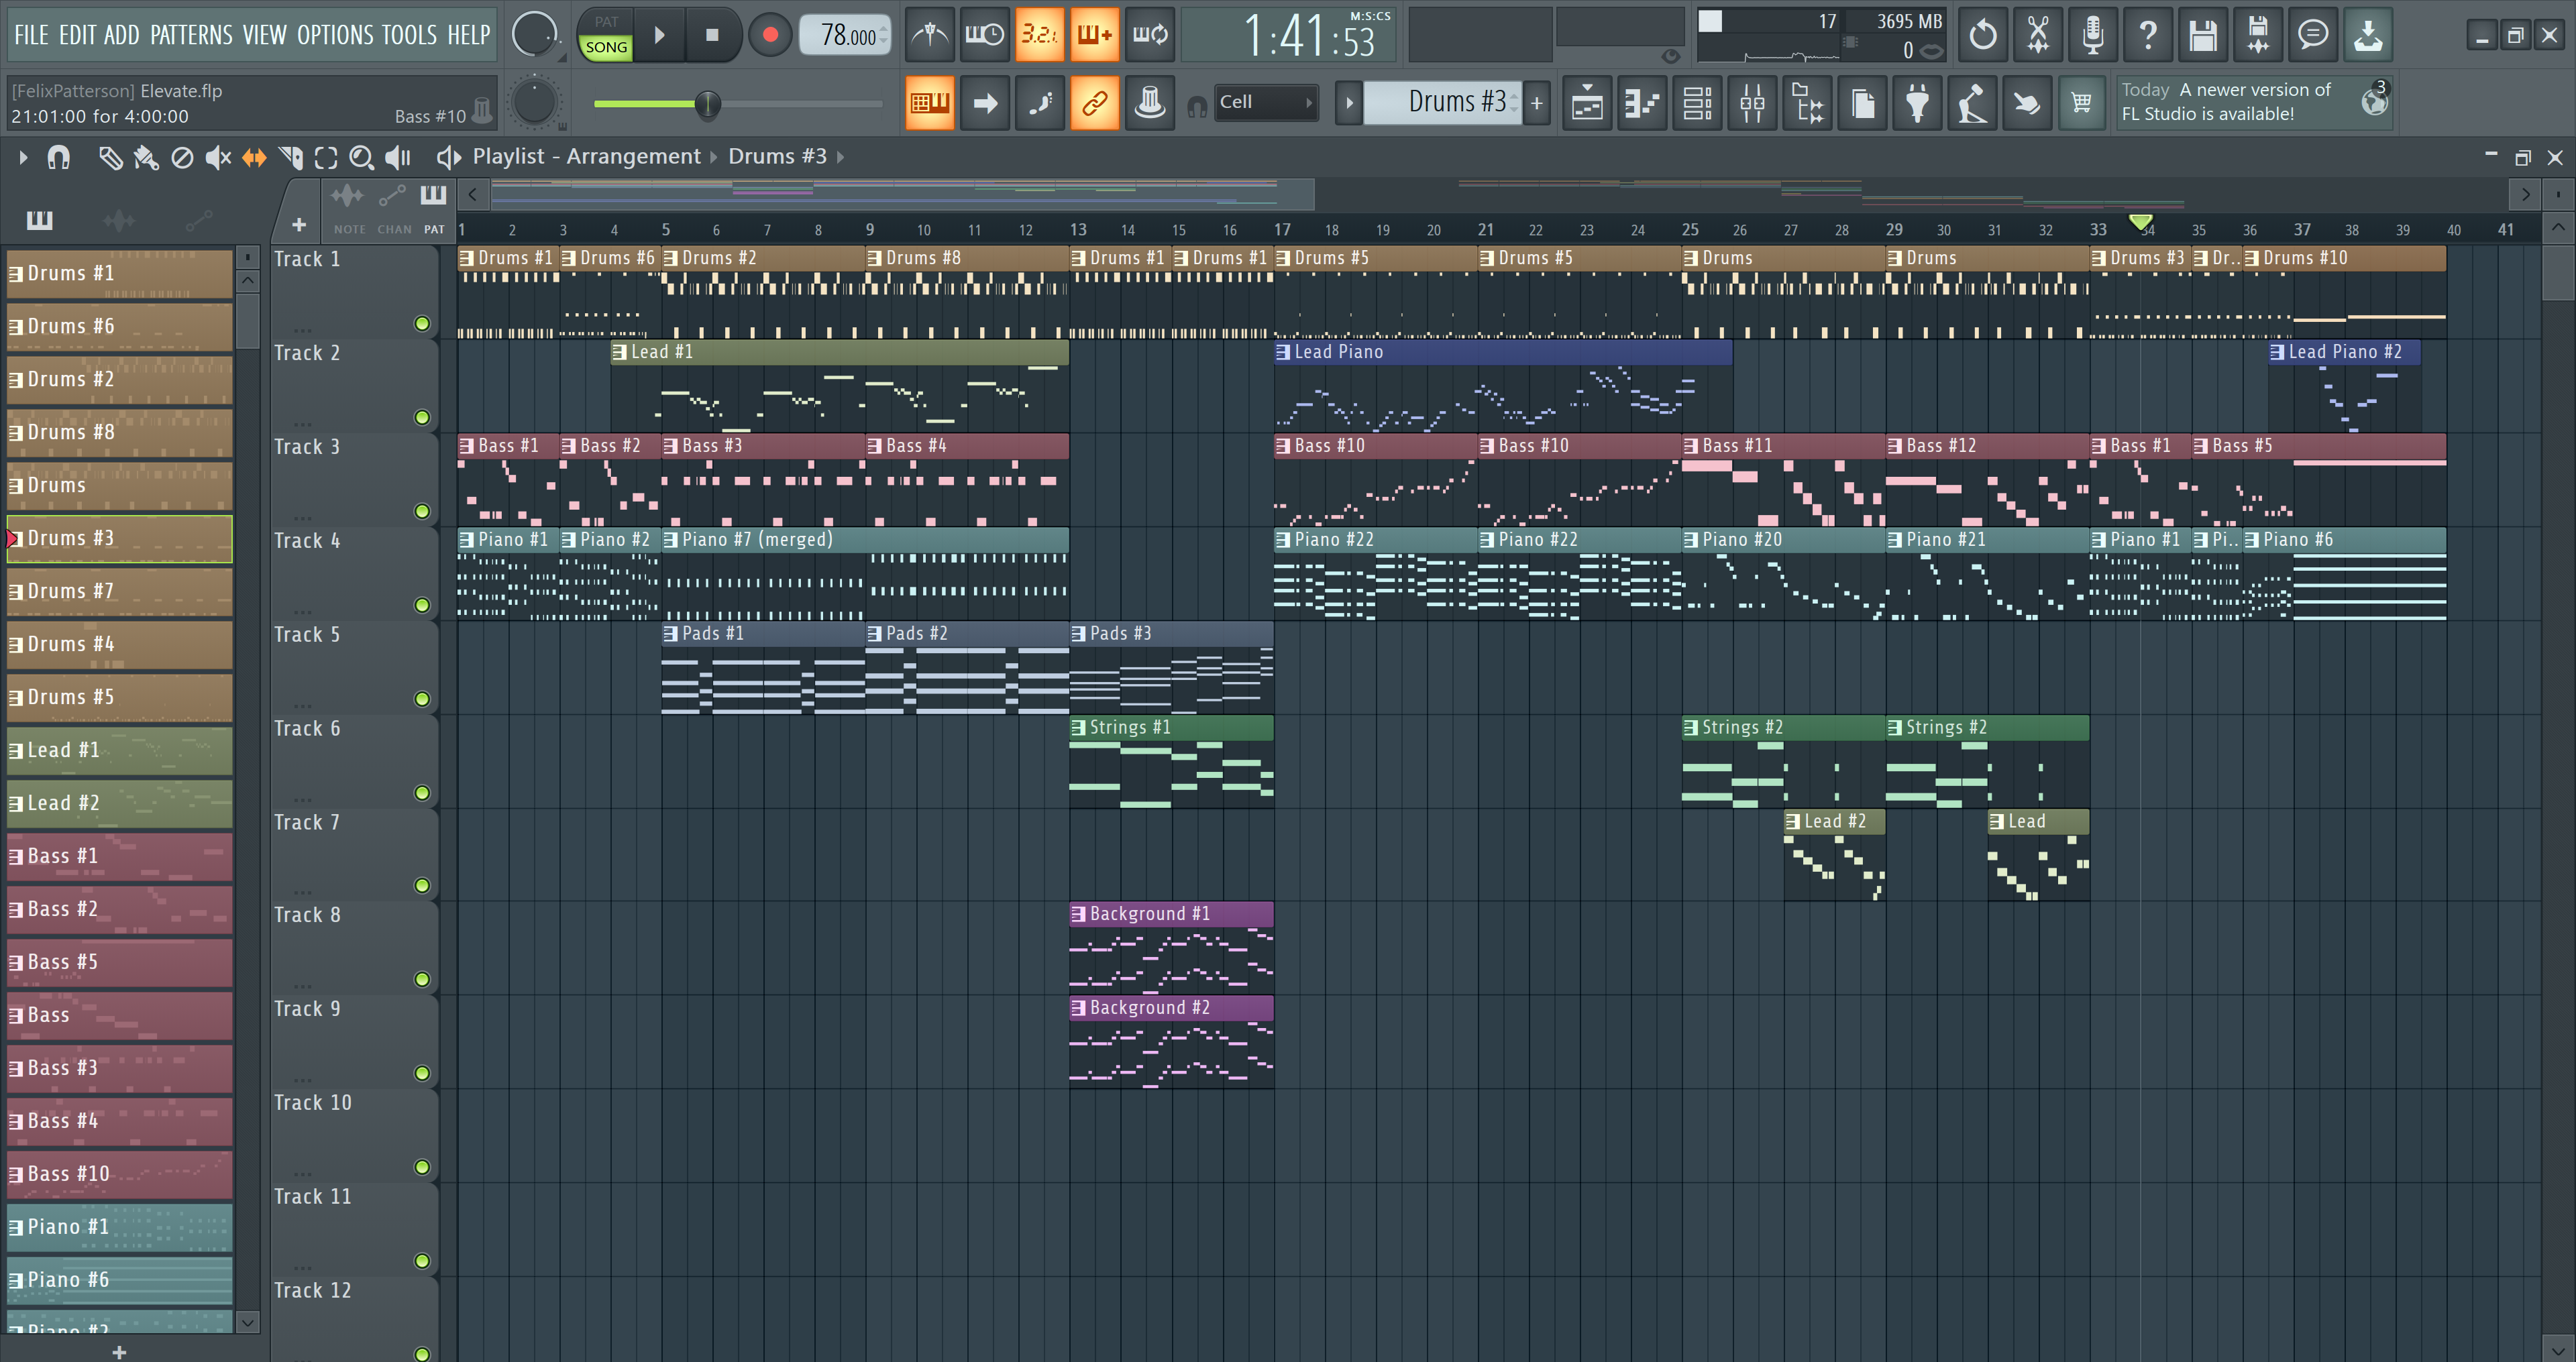Add new pattern with plus button
The height and width of the screenshot is (1362, 2576).
click(x=1537, y=102)
